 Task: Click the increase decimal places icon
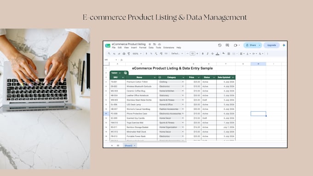161,54
